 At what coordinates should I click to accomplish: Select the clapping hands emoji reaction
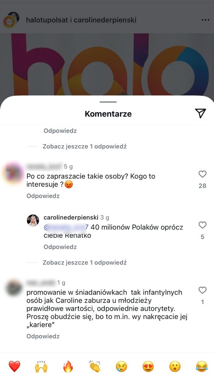(x=95, y=366)
